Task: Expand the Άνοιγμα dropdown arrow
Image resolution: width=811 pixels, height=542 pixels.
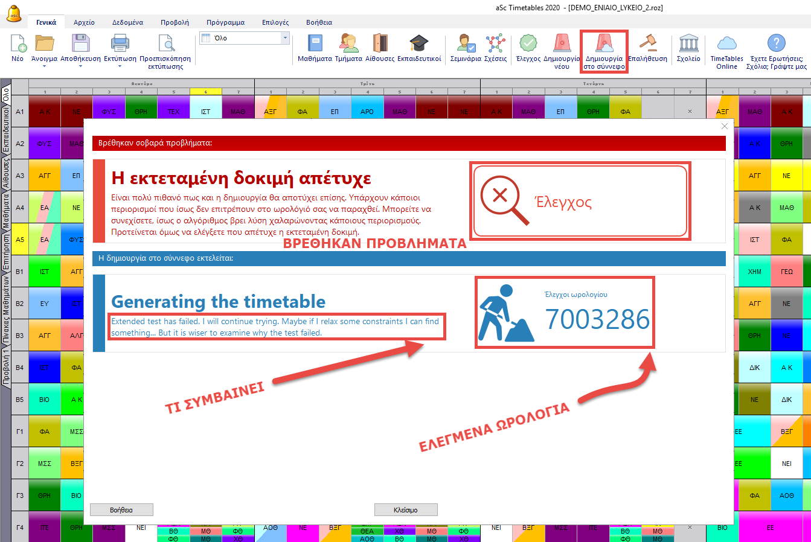Action: (44, 66)
